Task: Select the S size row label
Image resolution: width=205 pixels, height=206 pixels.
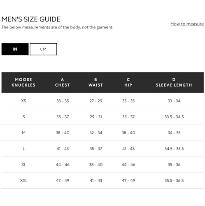Action: point(23,117)
